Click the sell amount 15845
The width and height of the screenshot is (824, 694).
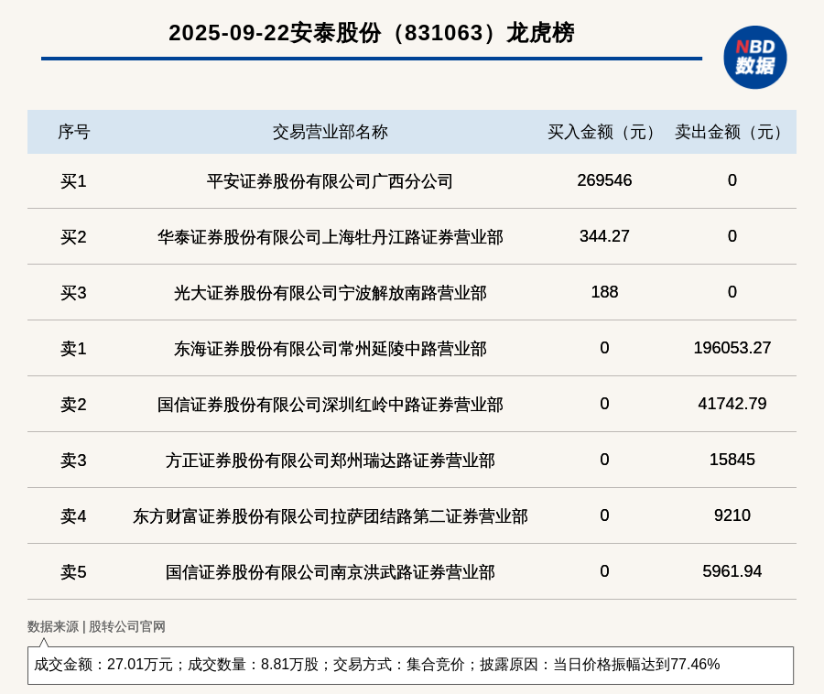tap(732, 460)
